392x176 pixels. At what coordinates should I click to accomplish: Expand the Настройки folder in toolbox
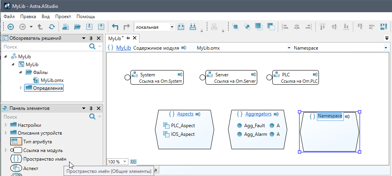(x=6, y=125)
